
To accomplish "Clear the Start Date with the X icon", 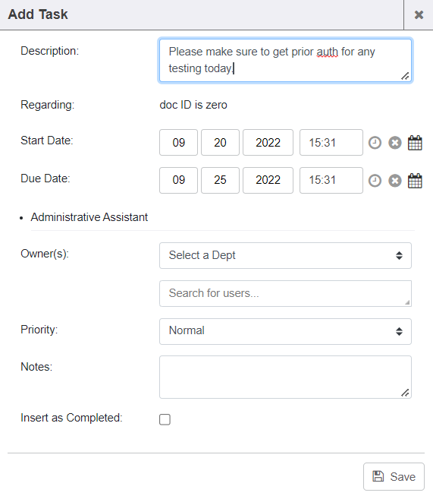I will [x=395, y=143].
